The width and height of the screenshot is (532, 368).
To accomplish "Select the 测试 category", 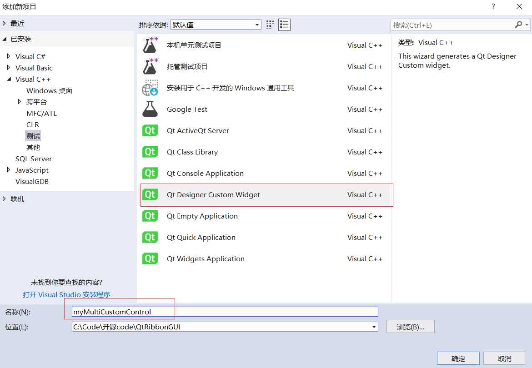I will (x=33, y=136).
